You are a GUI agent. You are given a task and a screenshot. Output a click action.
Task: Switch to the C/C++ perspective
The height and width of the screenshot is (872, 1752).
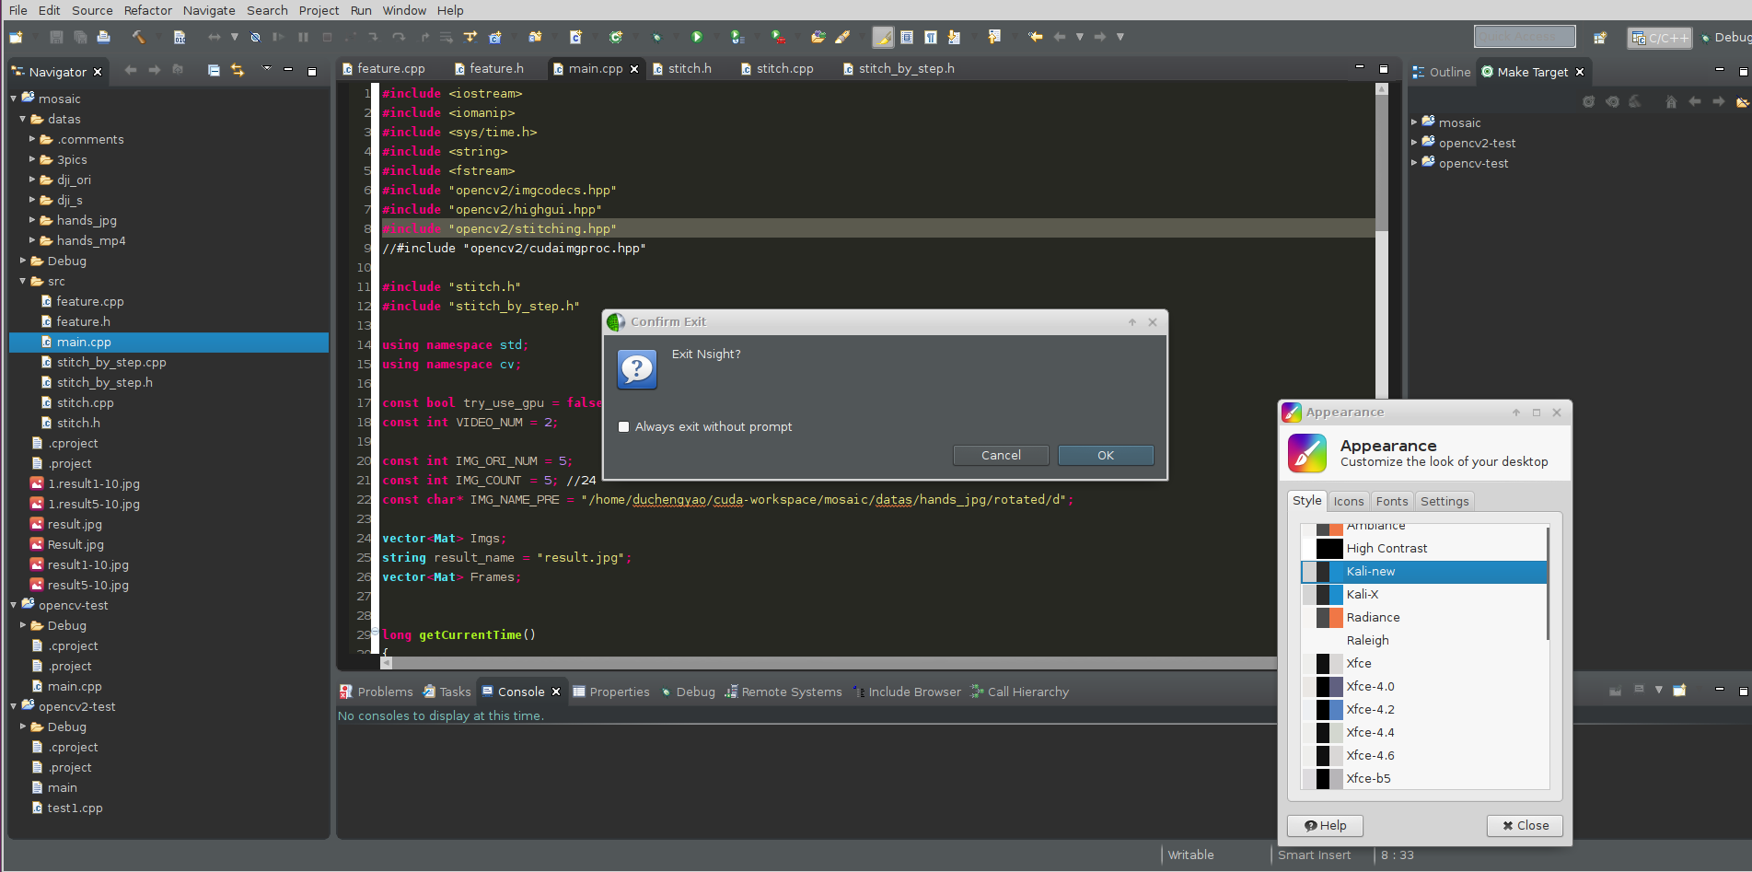pos(1659,38)
